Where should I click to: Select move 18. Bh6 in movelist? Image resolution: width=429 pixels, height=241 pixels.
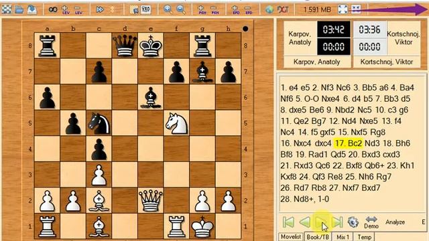click(x=396, y=143)
